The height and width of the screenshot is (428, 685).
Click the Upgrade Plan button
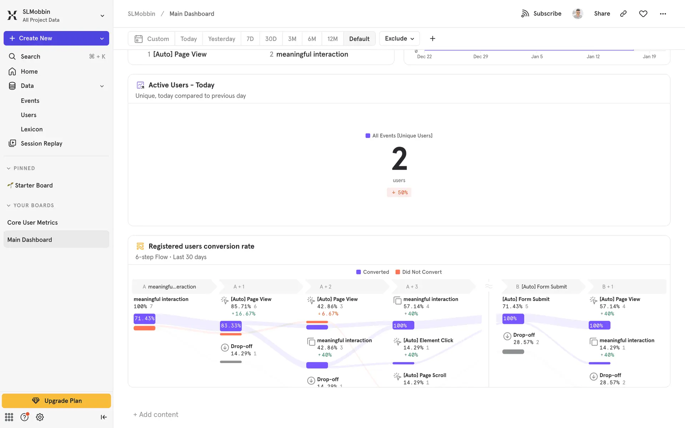coord(56,401)
